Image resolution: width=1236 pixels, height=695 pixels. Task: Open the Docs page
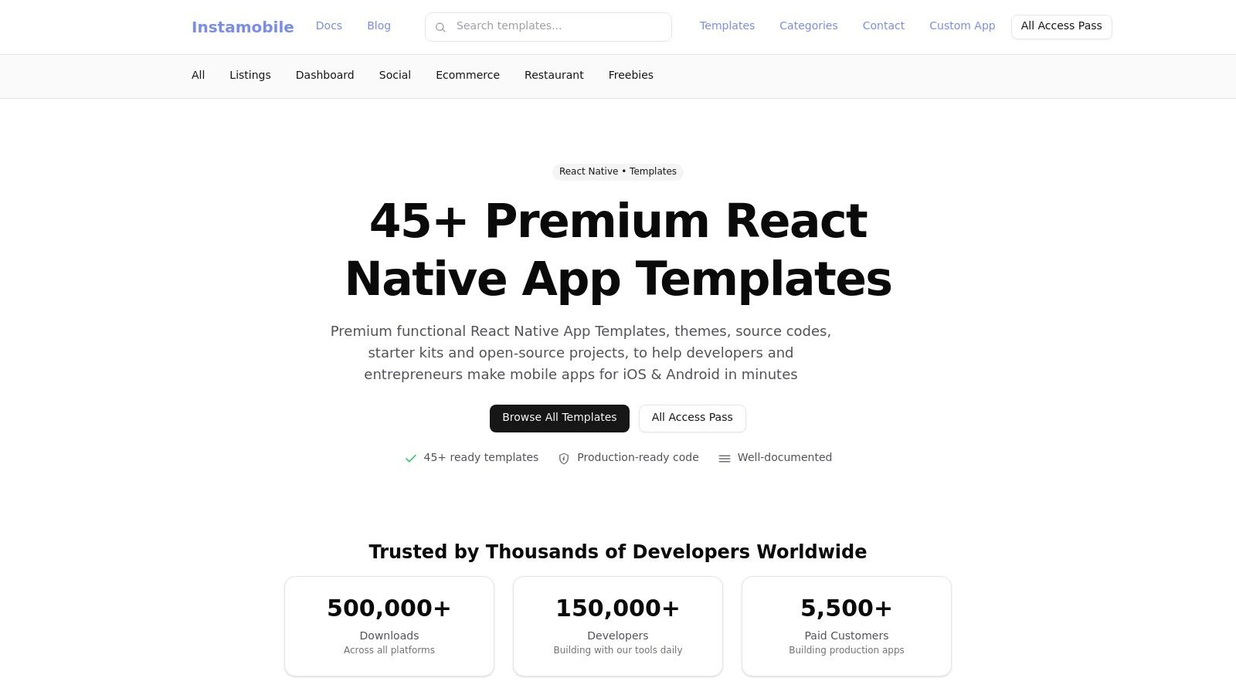pyautogui.click(x=328, y=25)
